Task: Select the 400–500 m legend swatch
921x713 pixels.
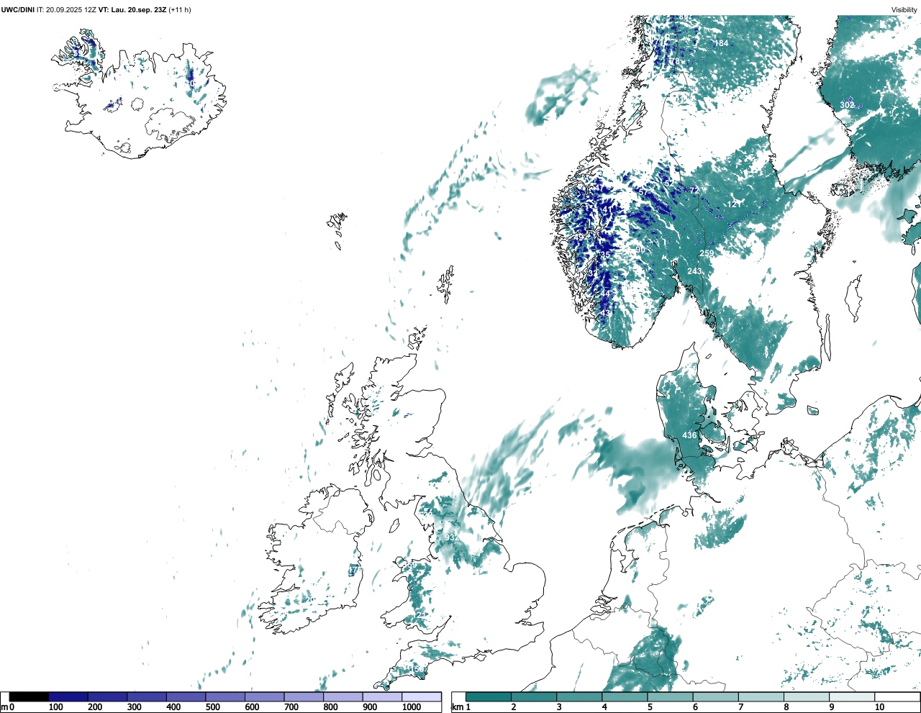Action: [x=186, y=697]
